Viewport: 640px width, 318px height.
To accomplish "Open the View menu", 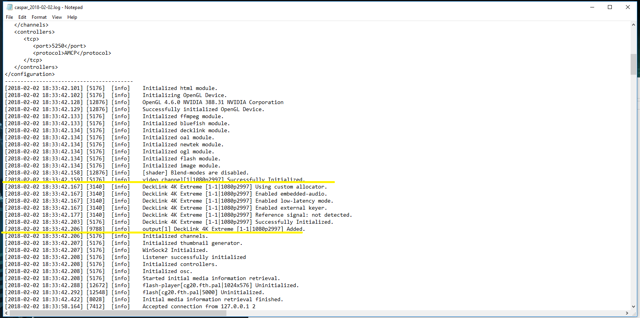I will [x=57, y=17].
